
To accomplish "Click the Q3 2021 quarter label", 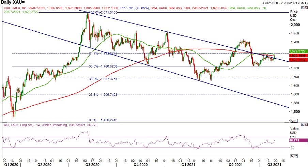I will [274, 165].
